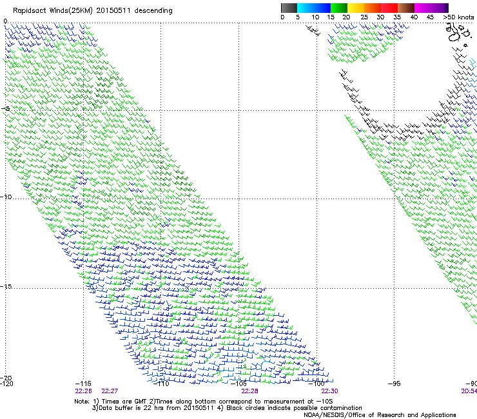Click the blue 10-15 knots legend swatch
Image resolution: width=477 pixels, height=419 pixels.
322,8
